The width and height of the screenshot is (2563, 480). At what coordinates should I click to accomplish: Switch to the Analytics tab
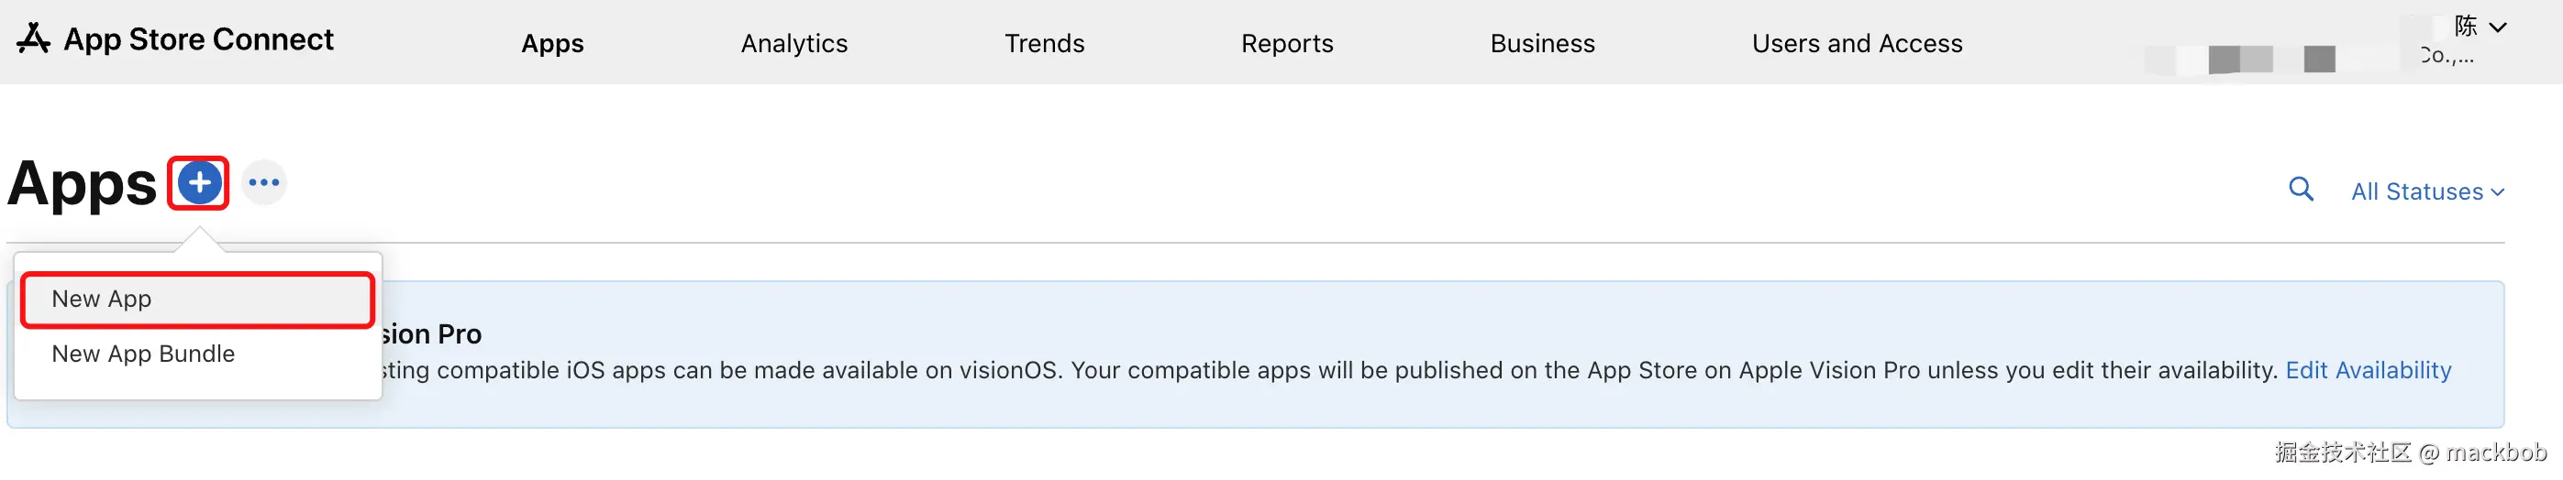pyautogui.click(x=794, y=44)
